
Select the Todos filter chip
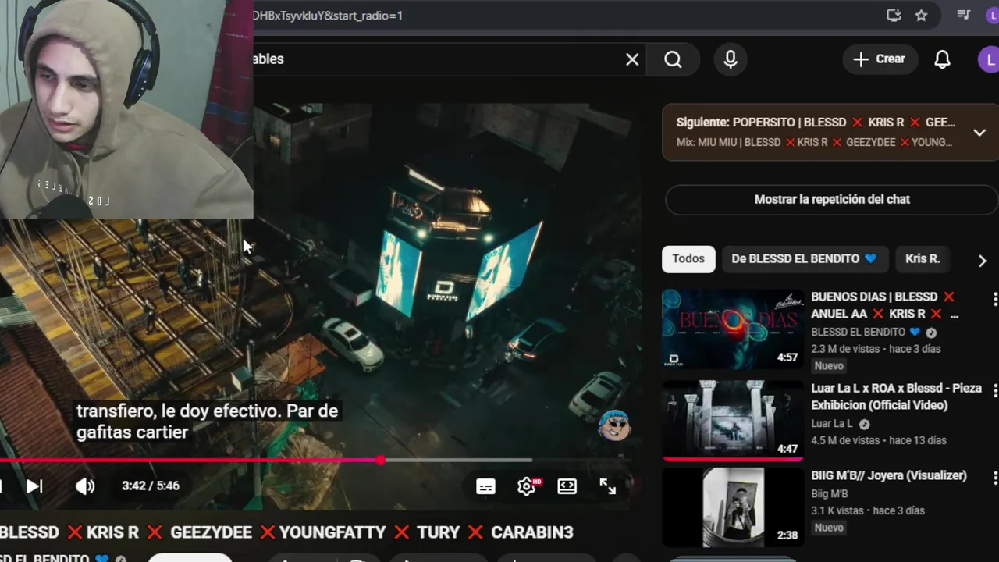688,259
